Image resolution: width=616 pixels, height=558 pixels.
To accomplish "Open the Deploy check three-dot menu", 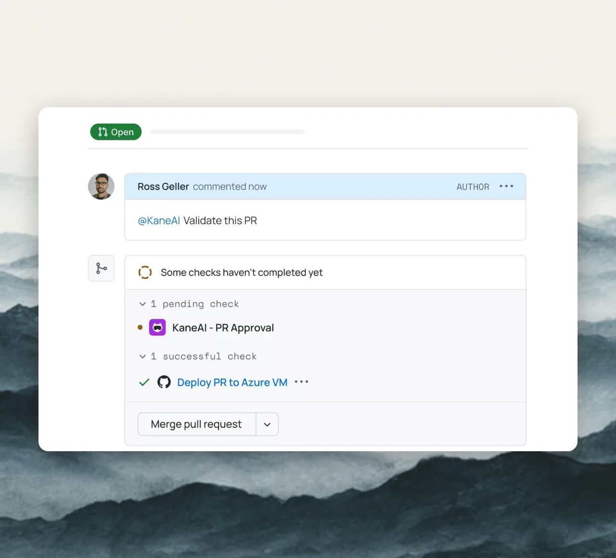I will pyautogui.click(x=301, y=382).
